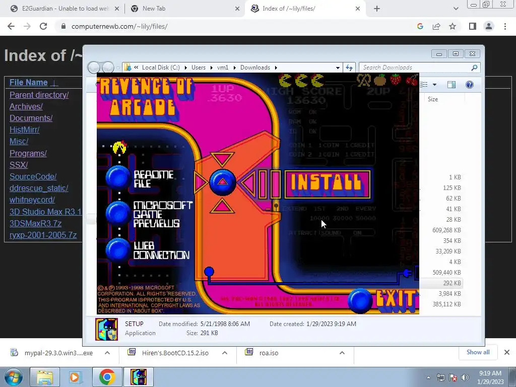Click Local Disk (C:) breadcrumb

[161, 68]
